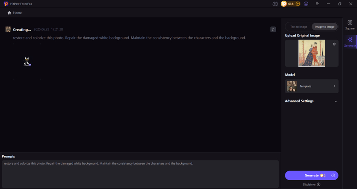Click the regenerate icon beside the creating task
Screen dimensions: 357x189
[273, 29]
